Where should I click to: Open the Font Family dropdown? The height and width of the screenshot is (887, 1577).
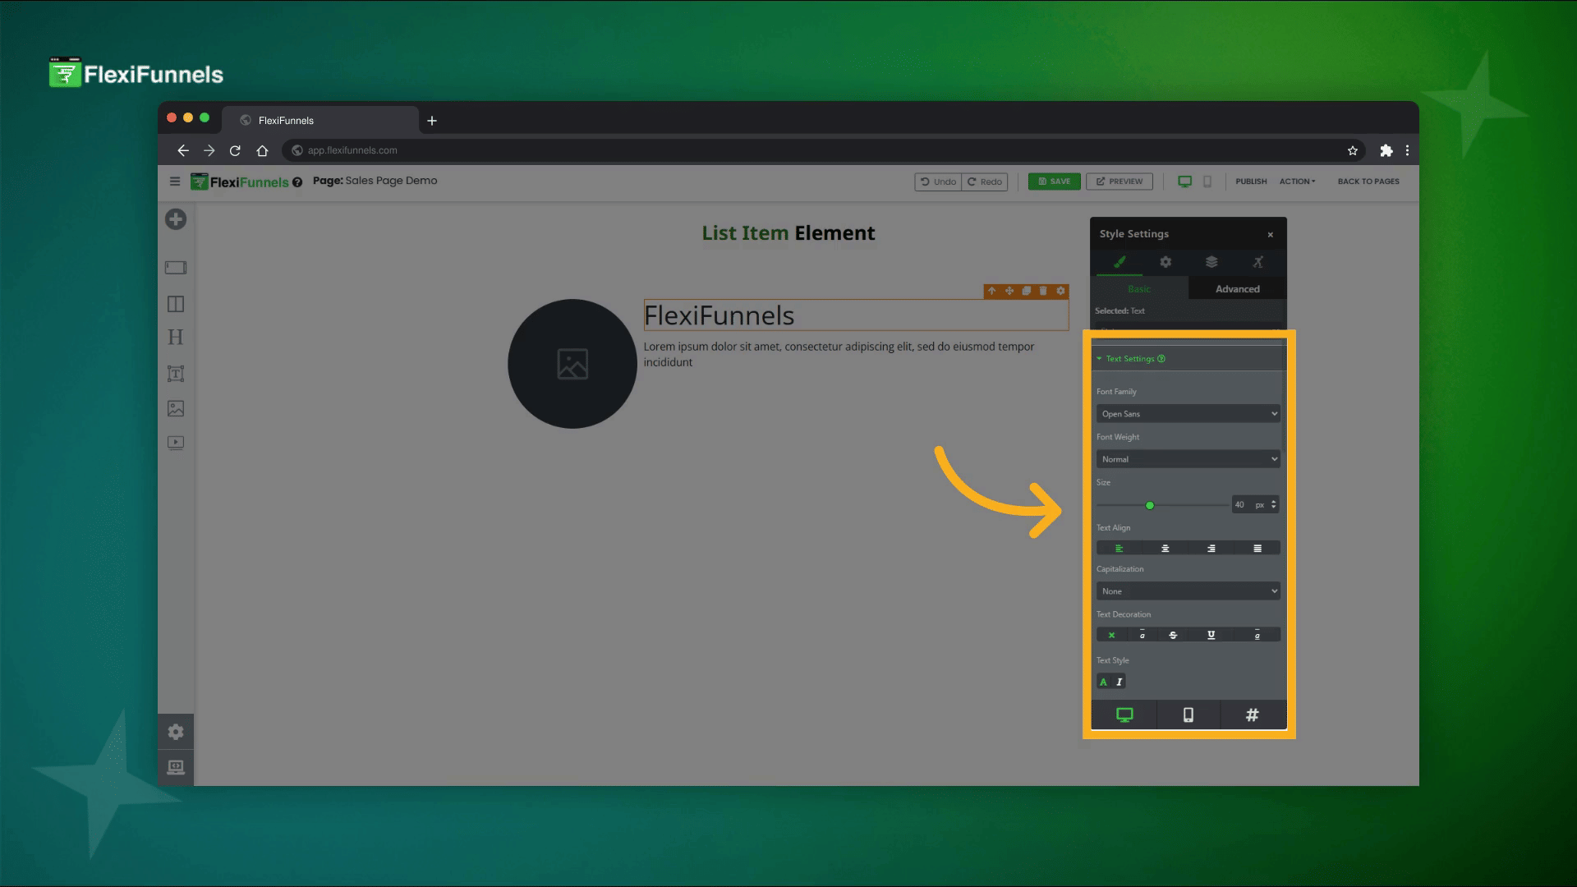point(1188,414)
